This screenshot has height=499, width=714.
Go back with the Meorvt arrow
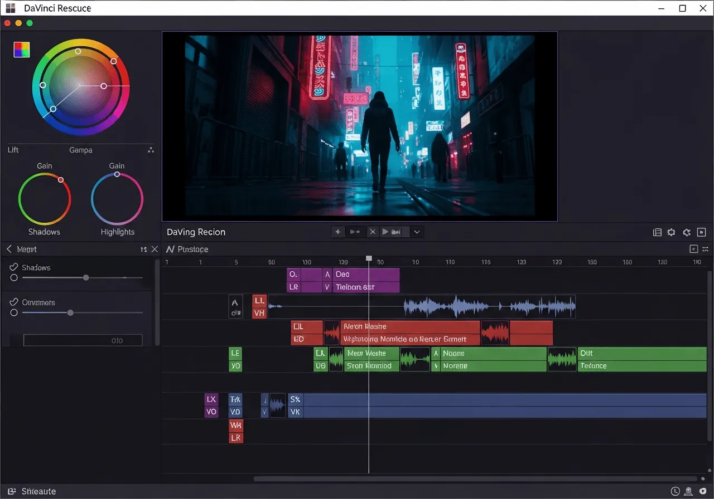click(9, 249)
